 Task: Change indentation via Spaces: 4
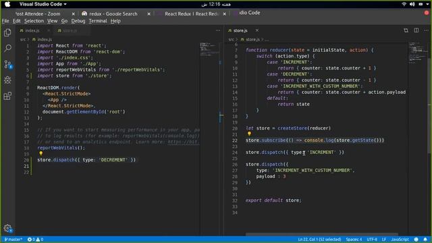[x=354, y=240]
